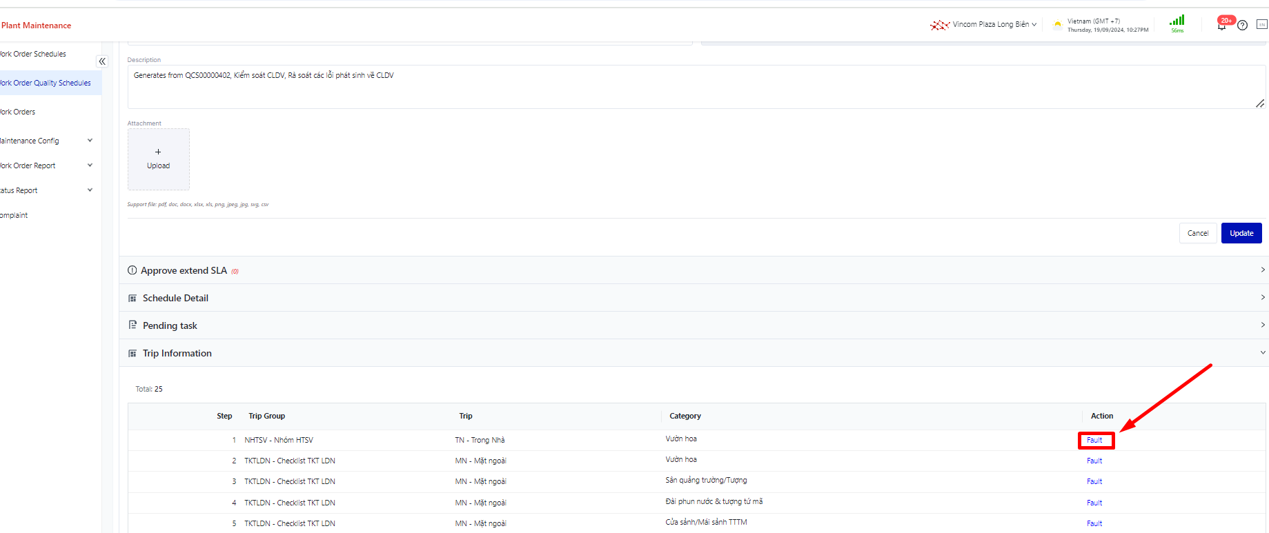Click the Update button
This screenshot has height=533, width=1269.
(x=1241, y=233)
